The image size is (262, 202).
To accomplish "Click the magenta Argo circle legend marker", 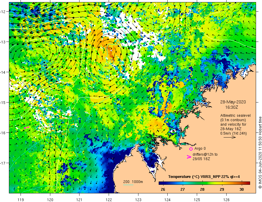I will 191,149.
